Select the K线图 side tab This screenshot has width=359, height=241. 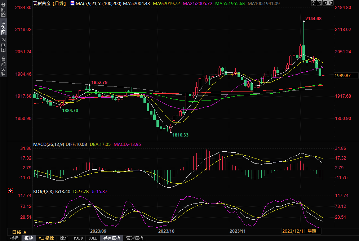3,27
